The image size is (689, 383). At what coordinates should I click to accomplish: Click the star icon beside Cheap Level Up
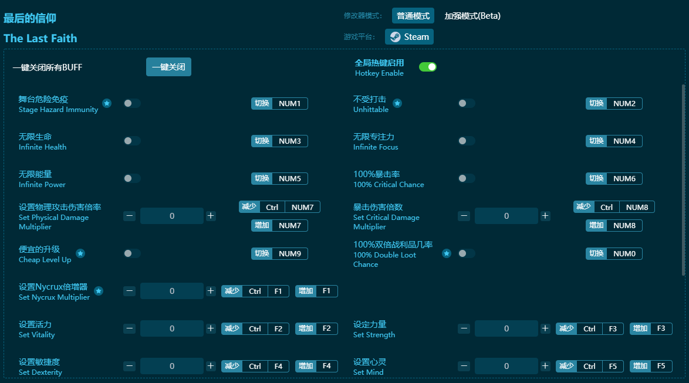click(80, 253)
